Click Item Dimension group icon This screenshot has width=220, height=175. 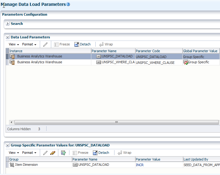pos(12,165)
